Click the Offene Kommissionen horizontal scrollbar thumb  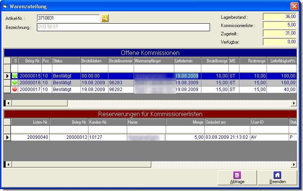pyautogui.click(x=40, y=103)
